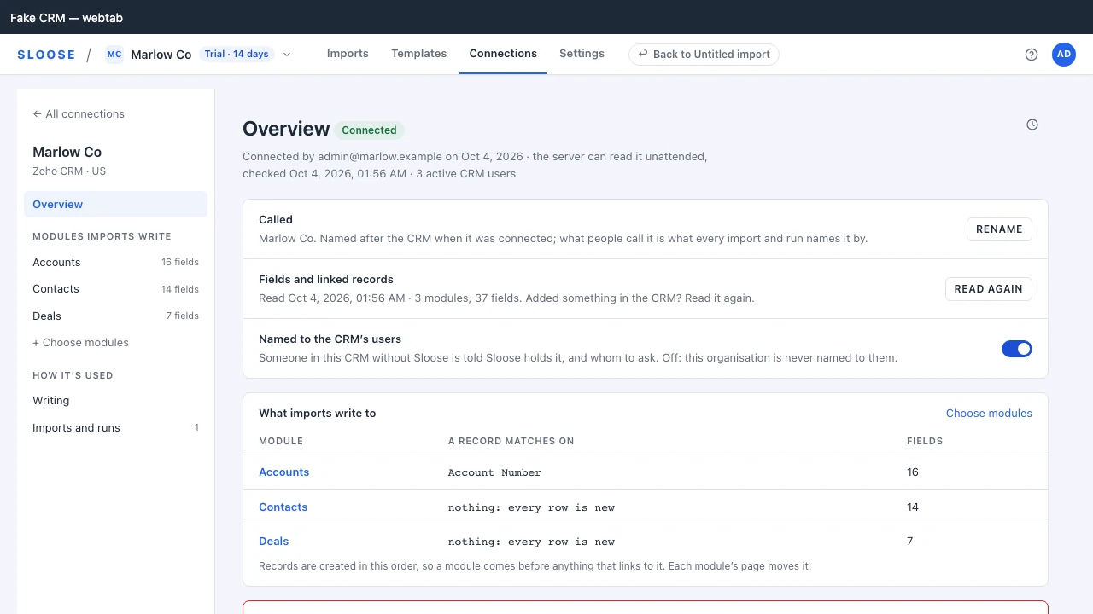The height and width of the screenshot is (614, 1093).
Task: Switch to the Templates tab
Action: 418,54
